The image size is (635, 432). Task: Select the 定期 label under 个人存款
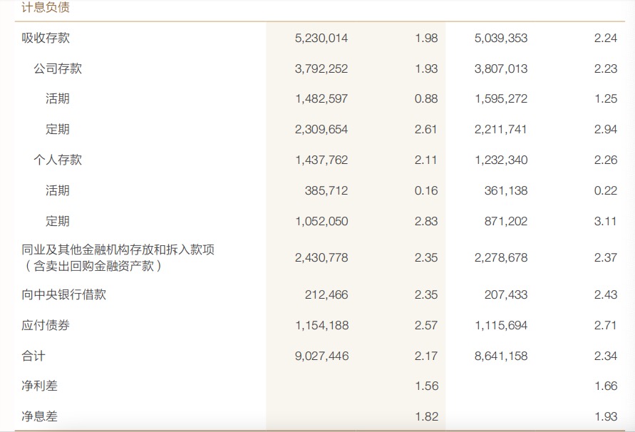(x=58, y=221)
